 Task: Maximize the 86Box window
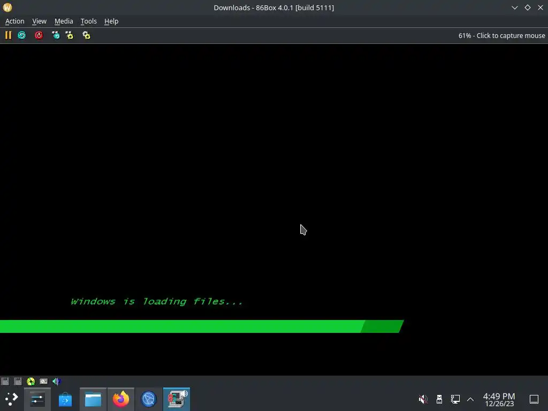[x=528, y=7]
